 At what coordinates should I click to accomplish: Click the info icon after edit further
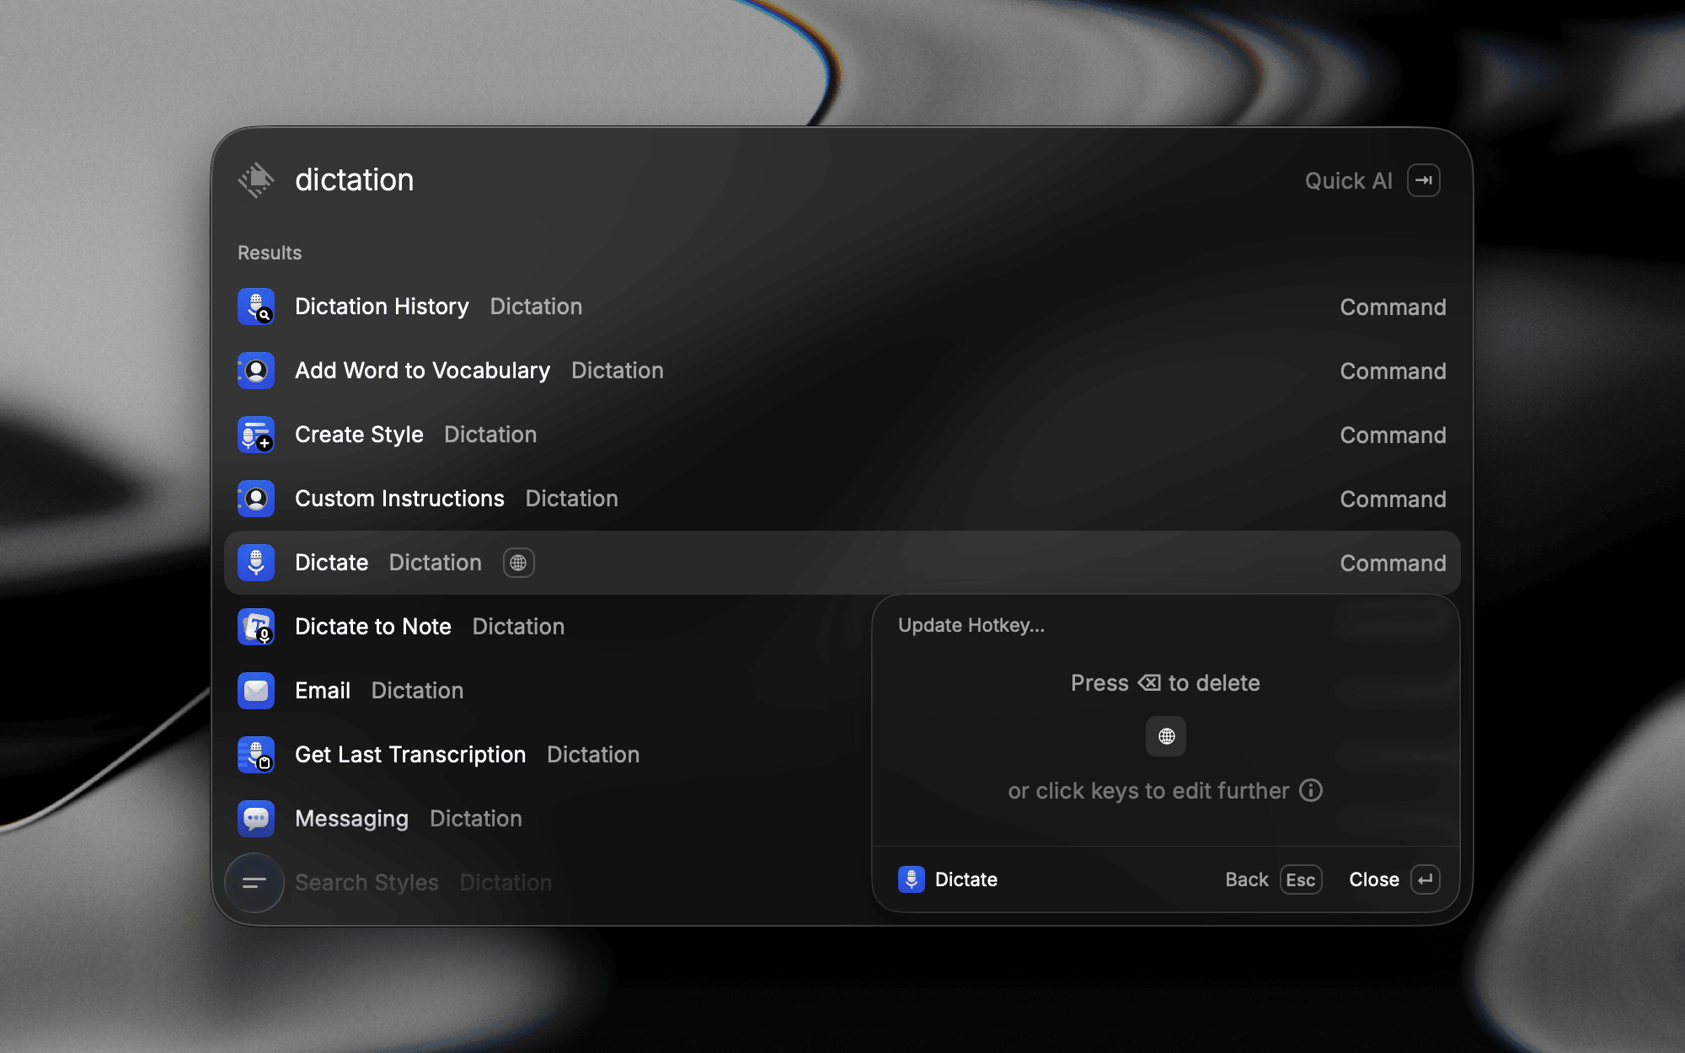click(x=1311, y=790)
